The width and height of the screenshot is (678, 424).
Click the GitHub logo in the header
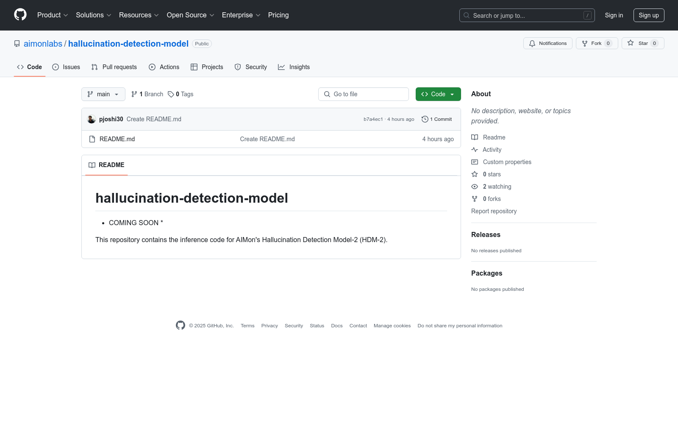pyautogui.click(x=20, y=15)
